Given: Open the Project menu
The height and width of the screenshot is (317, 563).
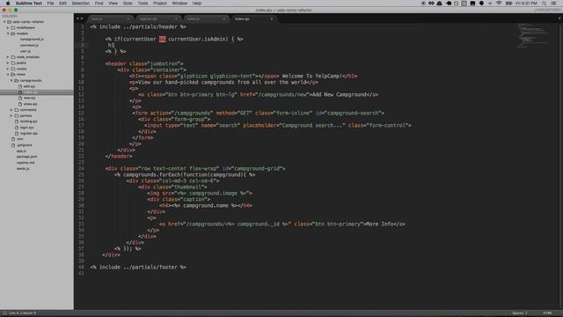Looking at the screenshot, I should [160, 4].
